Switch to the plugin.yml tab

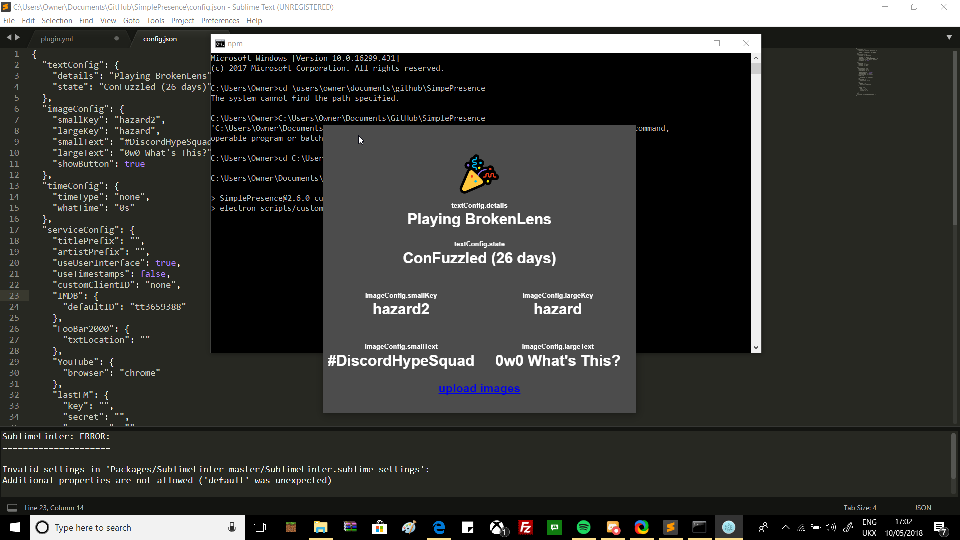57,39
